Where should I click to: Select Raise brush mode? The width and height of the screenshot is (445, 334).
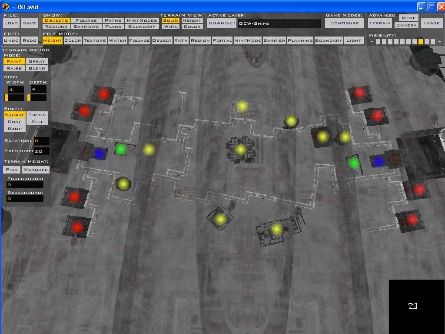14,68
